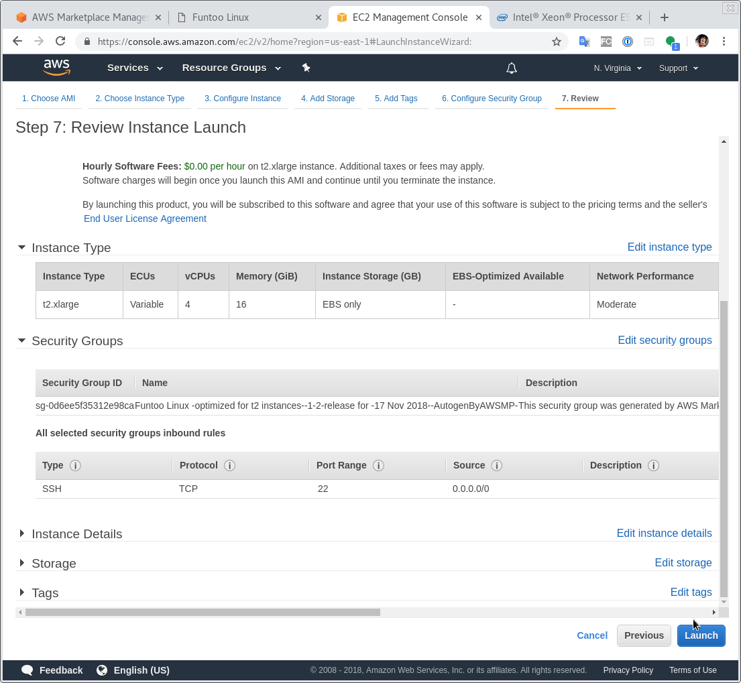Click the globe language icon in footer
The width and height of the screenshot is (741, 683).
tap(102, 670)
